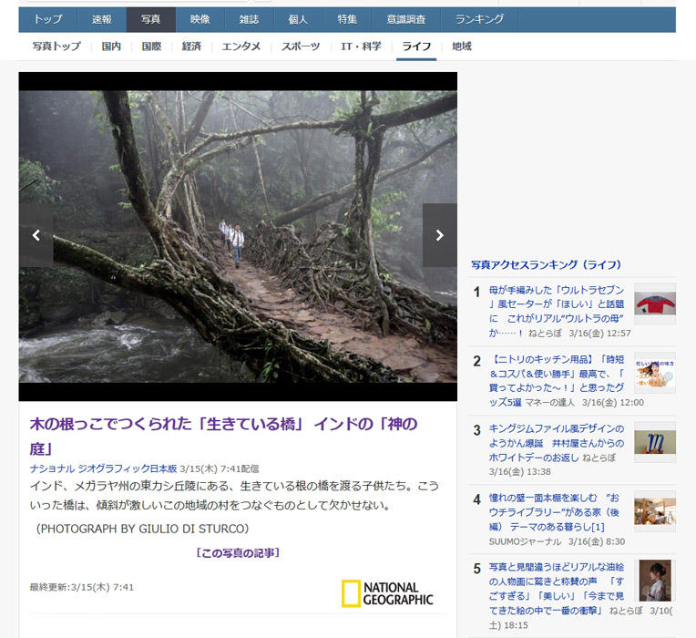Open the King Jim file sweets thumbnail
The width and height of the screenshot is (696, 638).
pos(654,442)
